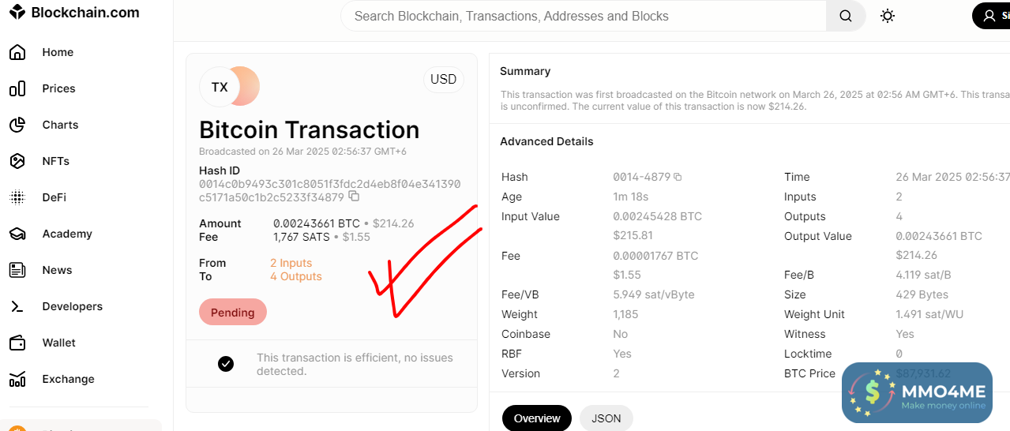
Task: Toggle the light/dark theme sun icon
Action: pos(888,16)
